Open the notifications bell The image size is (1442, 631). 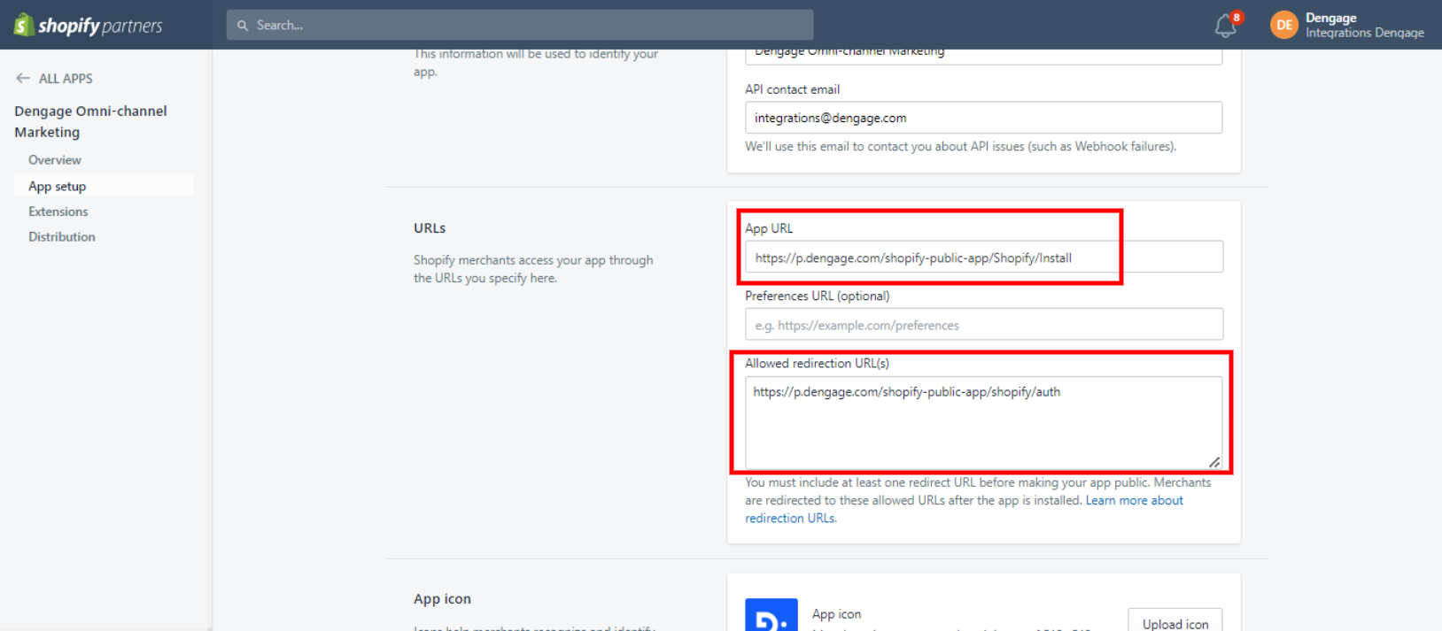[x=1225, y=26]
